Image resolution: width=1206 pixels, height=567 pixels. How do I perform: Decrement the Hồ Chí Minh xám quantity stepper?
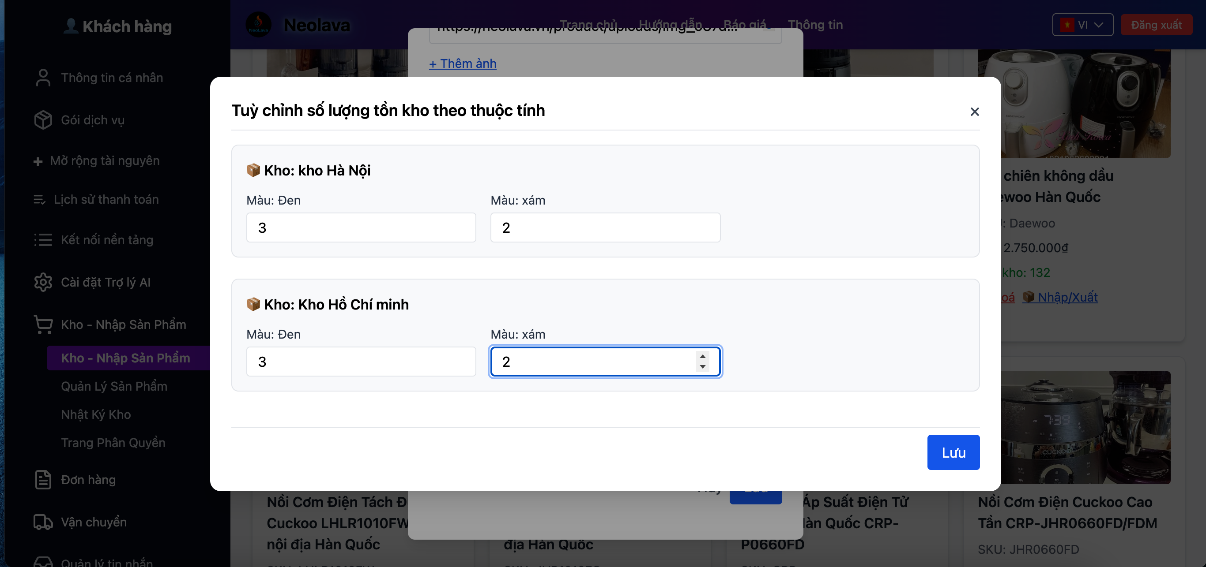pyautogui.click(x=702, y=367)
